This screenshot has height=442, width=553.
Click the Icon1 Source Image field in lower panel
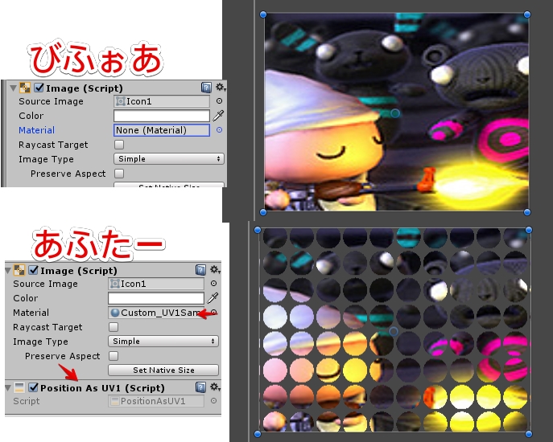[156, 284]
